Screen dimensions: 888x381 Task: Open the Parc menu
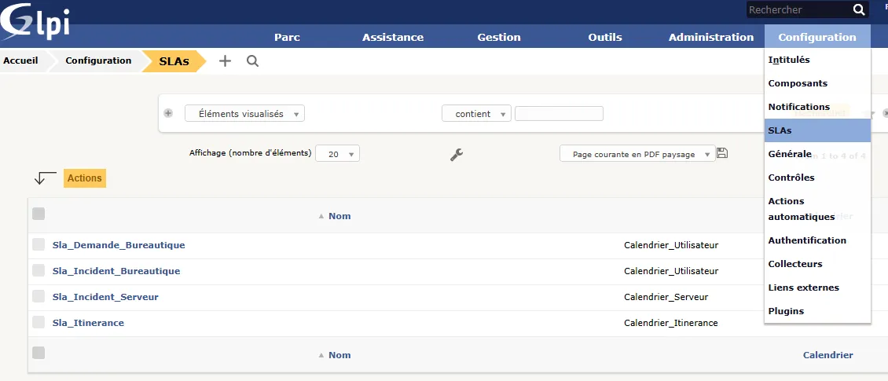point(287,38)
